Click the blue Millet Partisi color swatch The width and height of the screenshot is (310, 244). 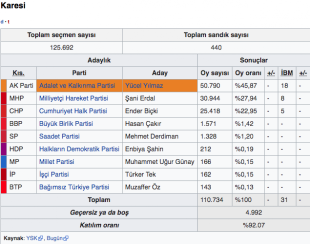coord(3,161)
